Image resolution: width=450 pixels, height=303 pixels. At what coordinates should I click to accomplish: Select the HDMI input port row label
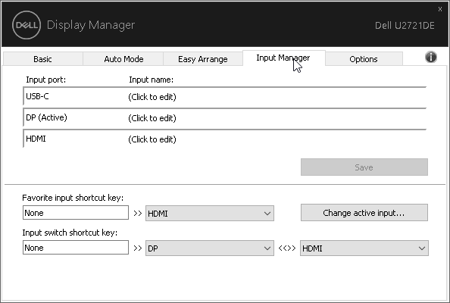(36, 139)
